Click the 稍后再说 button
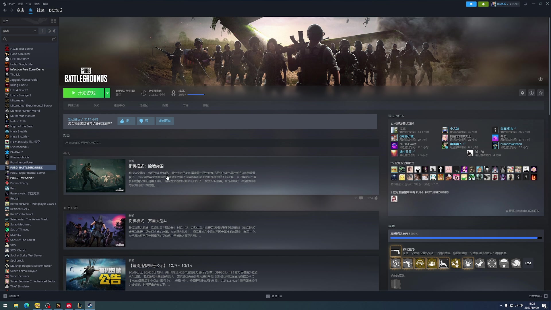 165,121
